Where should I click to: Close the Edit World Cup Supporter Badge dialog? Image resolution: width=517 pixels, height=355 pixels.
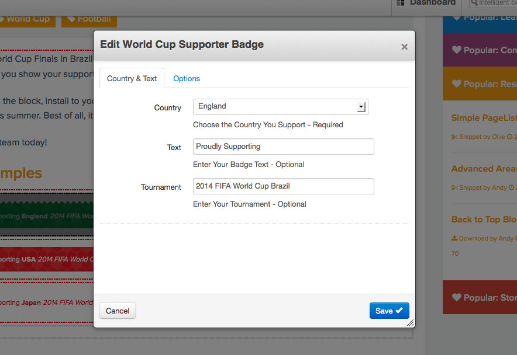coord(404,47)
